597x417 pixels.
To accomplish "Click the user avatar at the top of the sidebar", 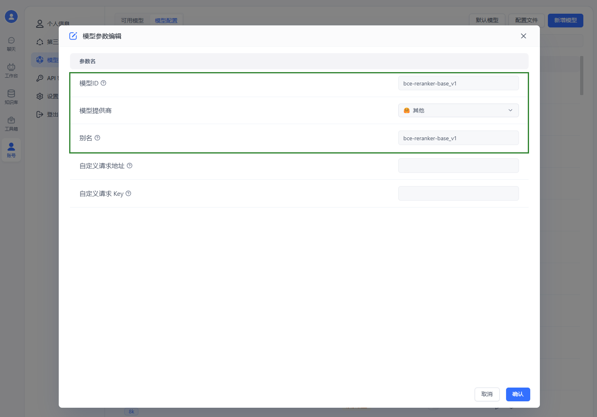I will tap(11, 17).
